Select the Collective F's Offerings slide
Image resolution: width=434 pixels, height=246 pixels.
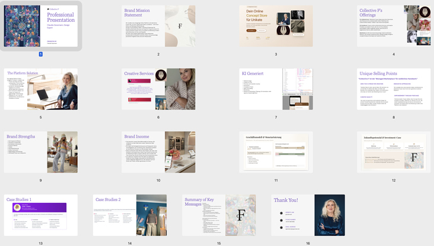tap(394, 26)
